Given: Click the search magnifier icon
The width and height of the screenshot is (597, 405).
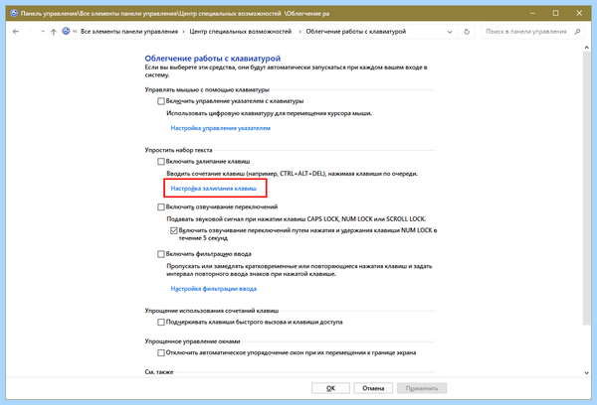Looking at the screenshot, I should point(577,32).
